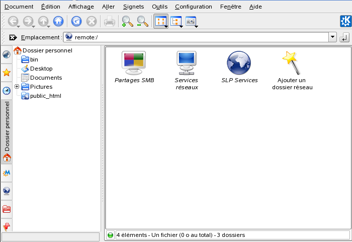Reload the current location

(x=76, y=21)
